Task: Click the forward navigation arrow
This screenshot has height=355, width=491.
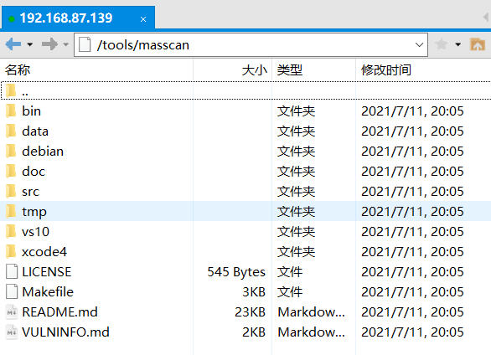Action: pos(49,44)
